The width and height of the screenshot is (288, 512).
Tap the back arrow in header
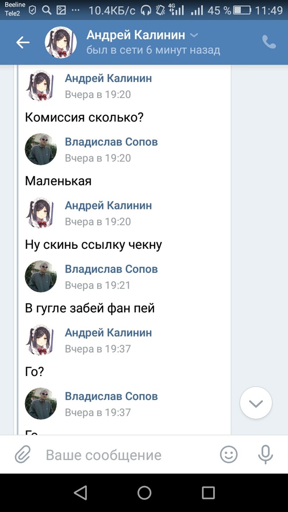[23, 43]
